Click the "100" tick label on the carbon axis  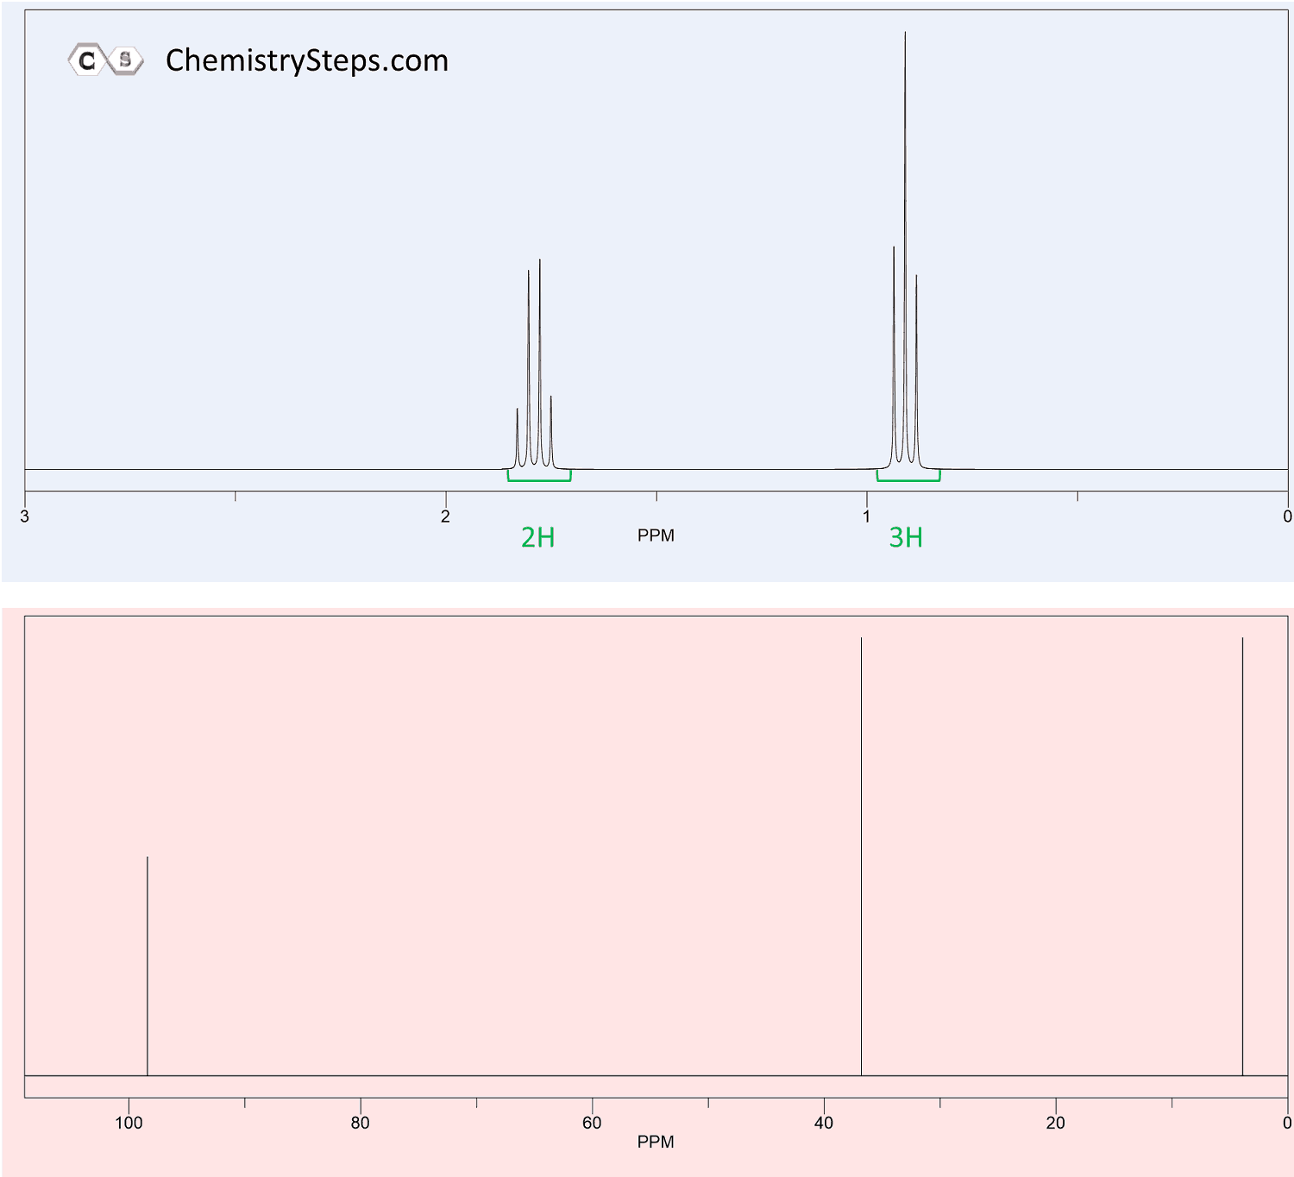(129, 1123)
